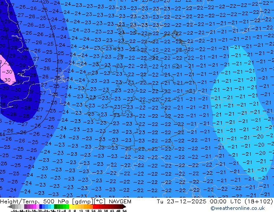274x212 pixels.
Task: Click the dark maroon right arrow end of color scale
Action: 124,207
